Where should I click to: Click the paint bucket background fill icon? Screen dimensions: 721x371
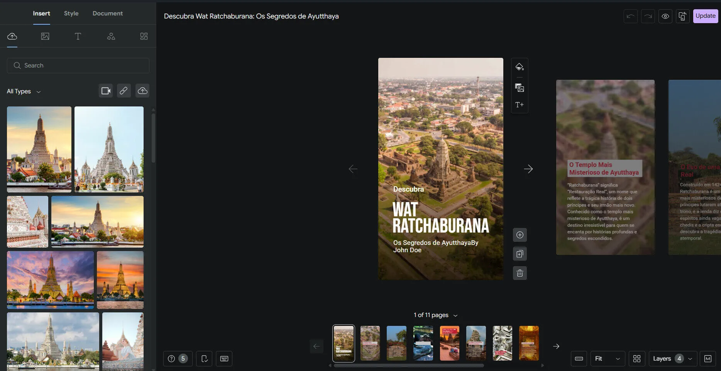coord(520,67)
